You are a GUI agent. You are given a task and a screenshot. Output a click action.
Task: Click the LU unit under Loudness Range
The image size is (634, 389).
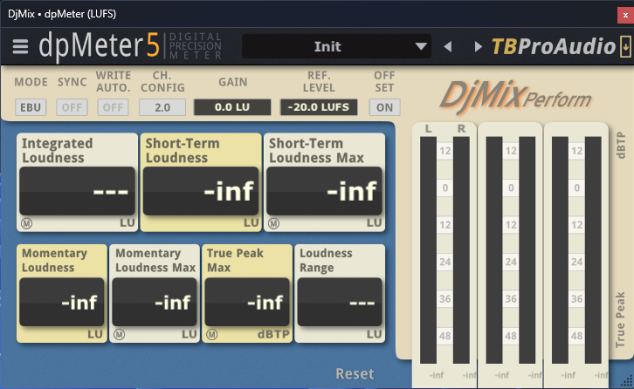[375, 334]
